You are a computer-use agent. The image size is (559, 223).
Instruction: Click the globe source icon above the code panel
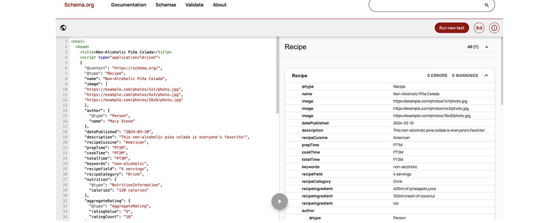pyautogui.click(x=63, y=28)
